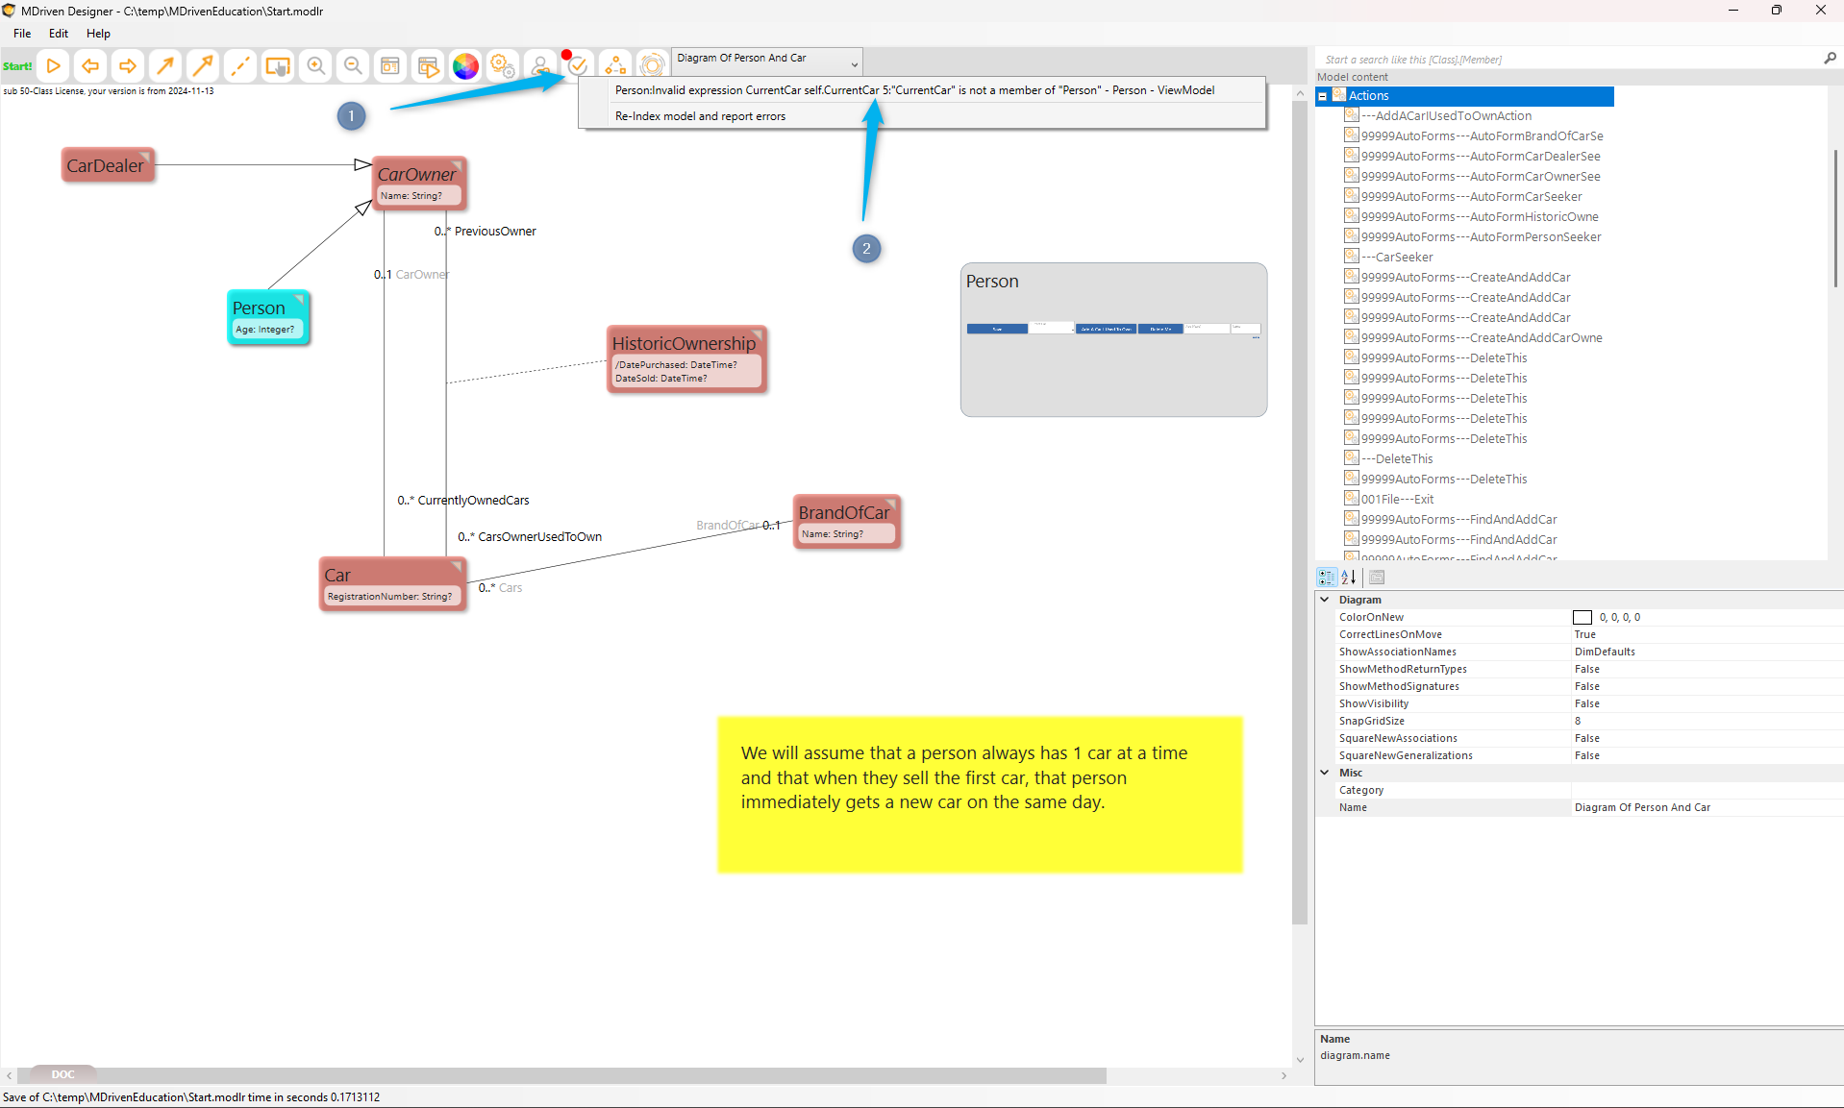Click the navigate back arrow icon
Image resolution: width=1844 pixels, height=1108 pixels.
(x=90, y=66)
